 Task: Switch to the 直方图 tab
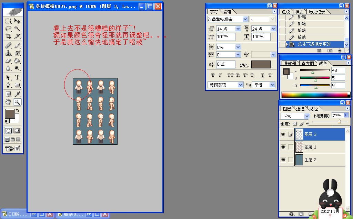click(307, 63)
